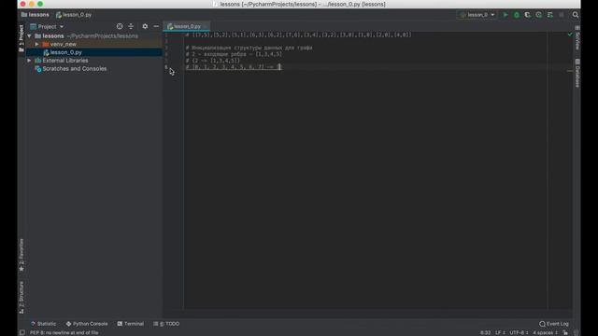Change UTF-8 file encoding

[x=519, y=332]
